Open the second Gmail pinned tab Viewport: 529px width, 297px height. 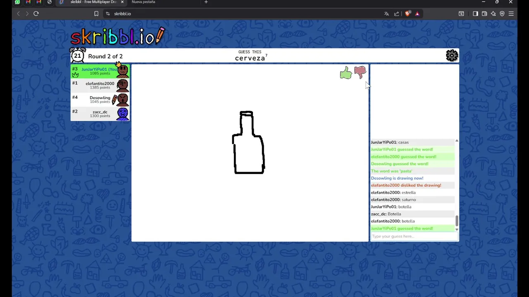[39, 2]
